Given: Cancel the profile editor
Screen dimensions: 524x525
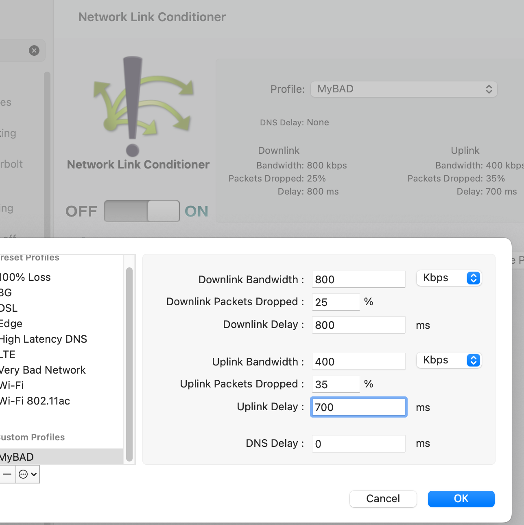Looking at the screenshot, I should (383, 499).
